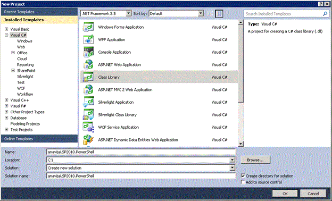
Task: Click the WPF Application template icon
Action: [88, 39]
